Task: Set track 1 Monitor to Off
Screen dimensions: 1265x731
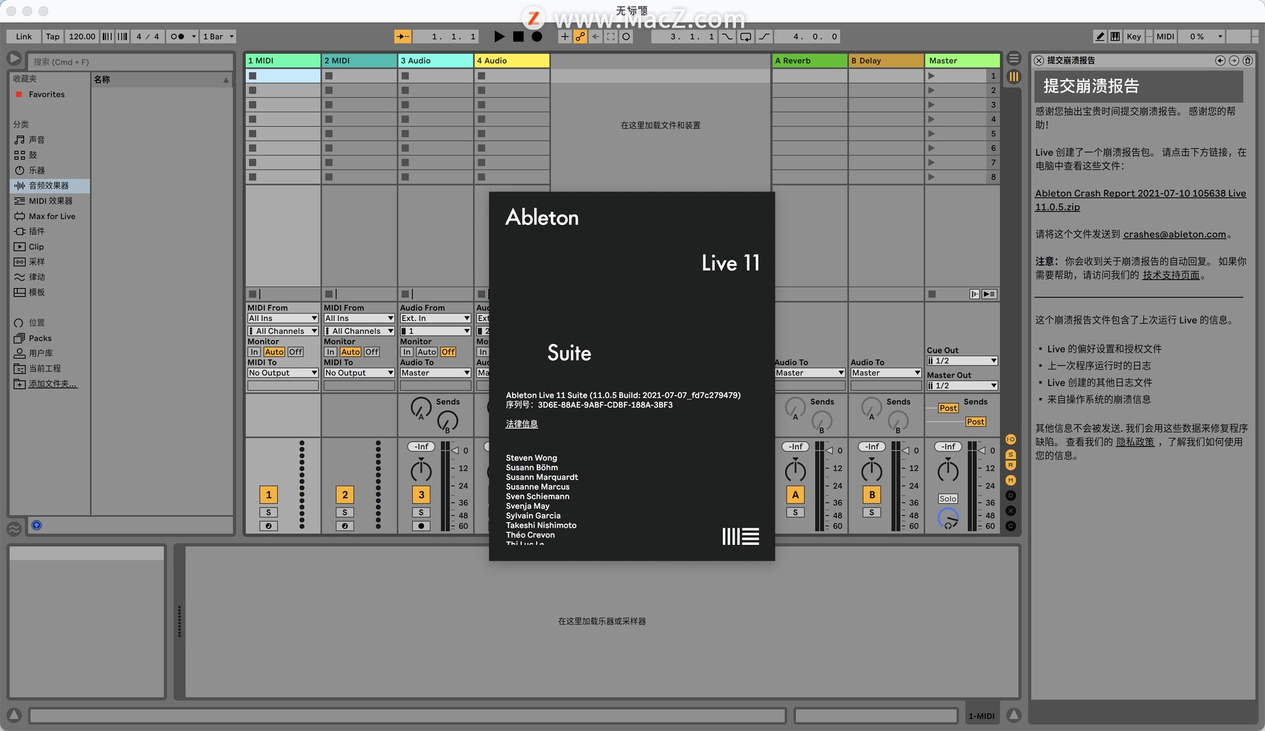Action: [296, 352]
